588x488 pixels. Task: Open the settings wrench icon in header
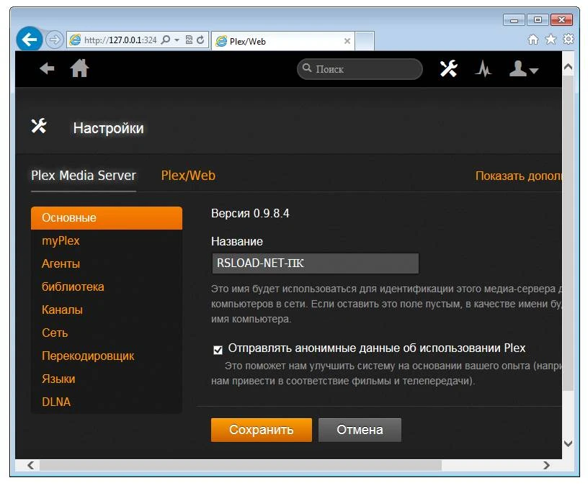coord(448,68)
